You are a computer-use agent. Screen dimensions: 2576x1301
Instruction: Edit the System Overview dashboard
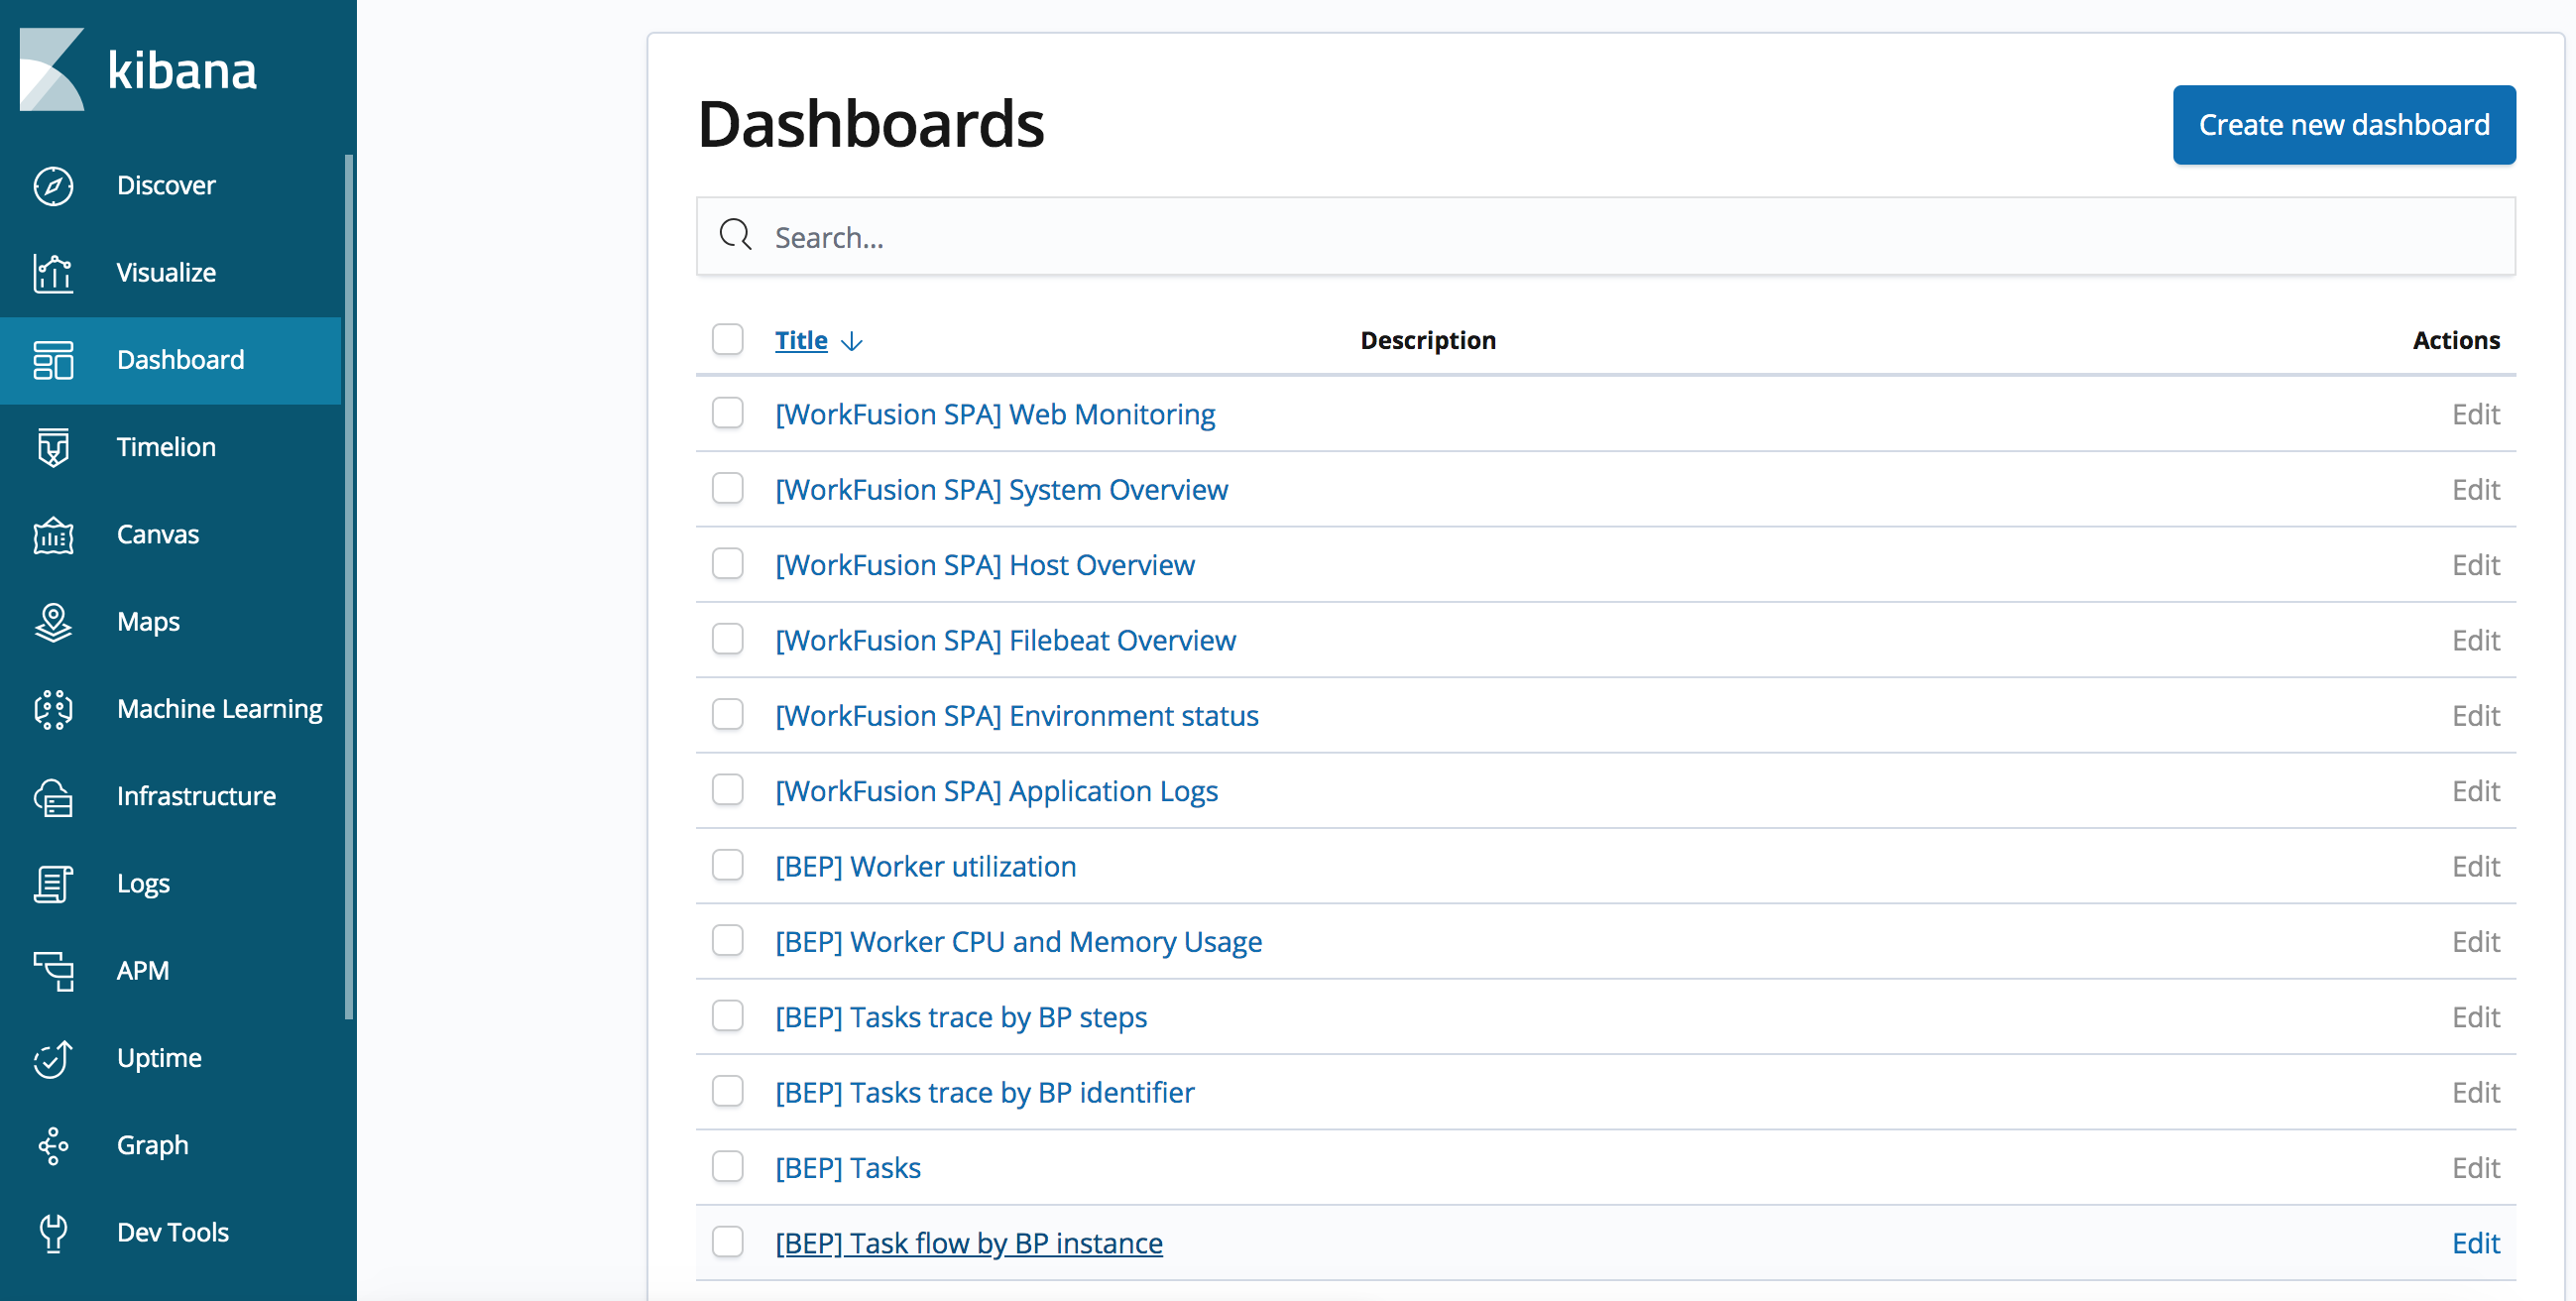click(2475, 490)
